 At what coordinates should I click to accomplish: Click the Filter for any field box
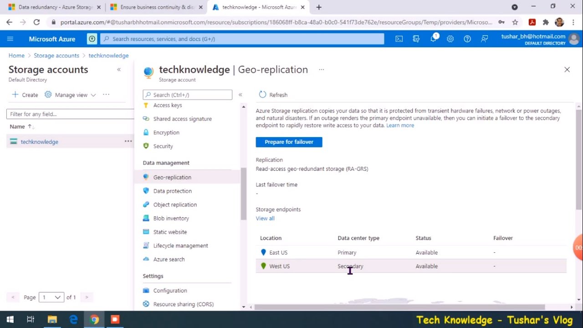(x=70, y=114)
